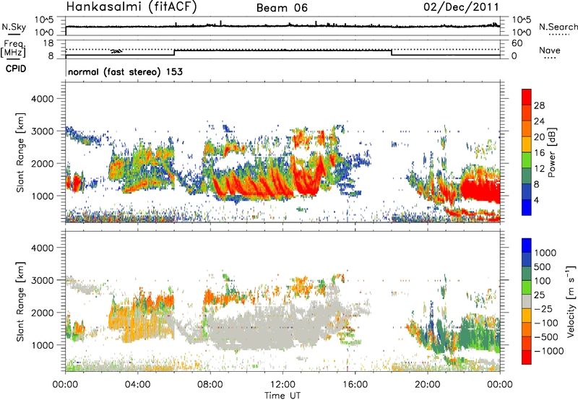
Task: Click the "2000" tick of the power panel
Action: (x=43, y=163)
